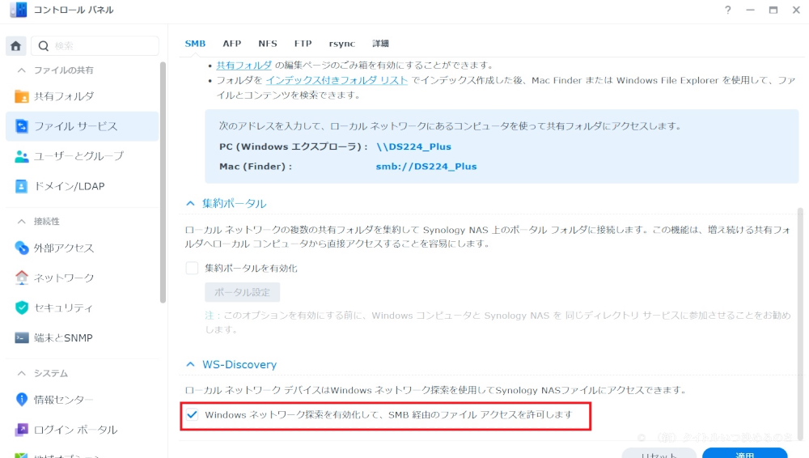
Task: Click the search magnifier icon
Action: (44, 46)
